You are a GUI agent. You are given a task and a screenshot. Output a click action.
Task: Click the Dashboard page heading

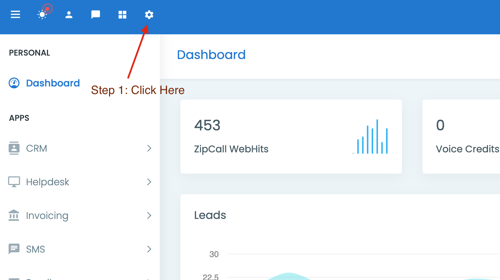pos(211,55)
